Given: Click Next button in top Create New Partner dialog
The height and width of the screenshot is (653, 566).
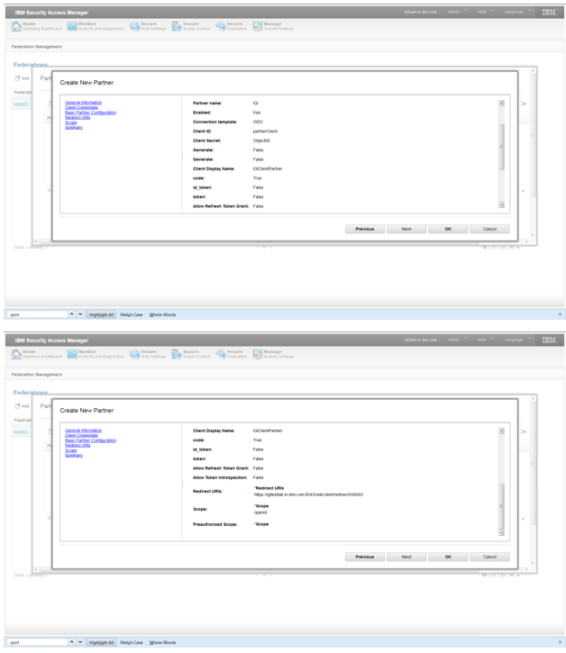Looking at the screenshot, I should coord(406,229).
